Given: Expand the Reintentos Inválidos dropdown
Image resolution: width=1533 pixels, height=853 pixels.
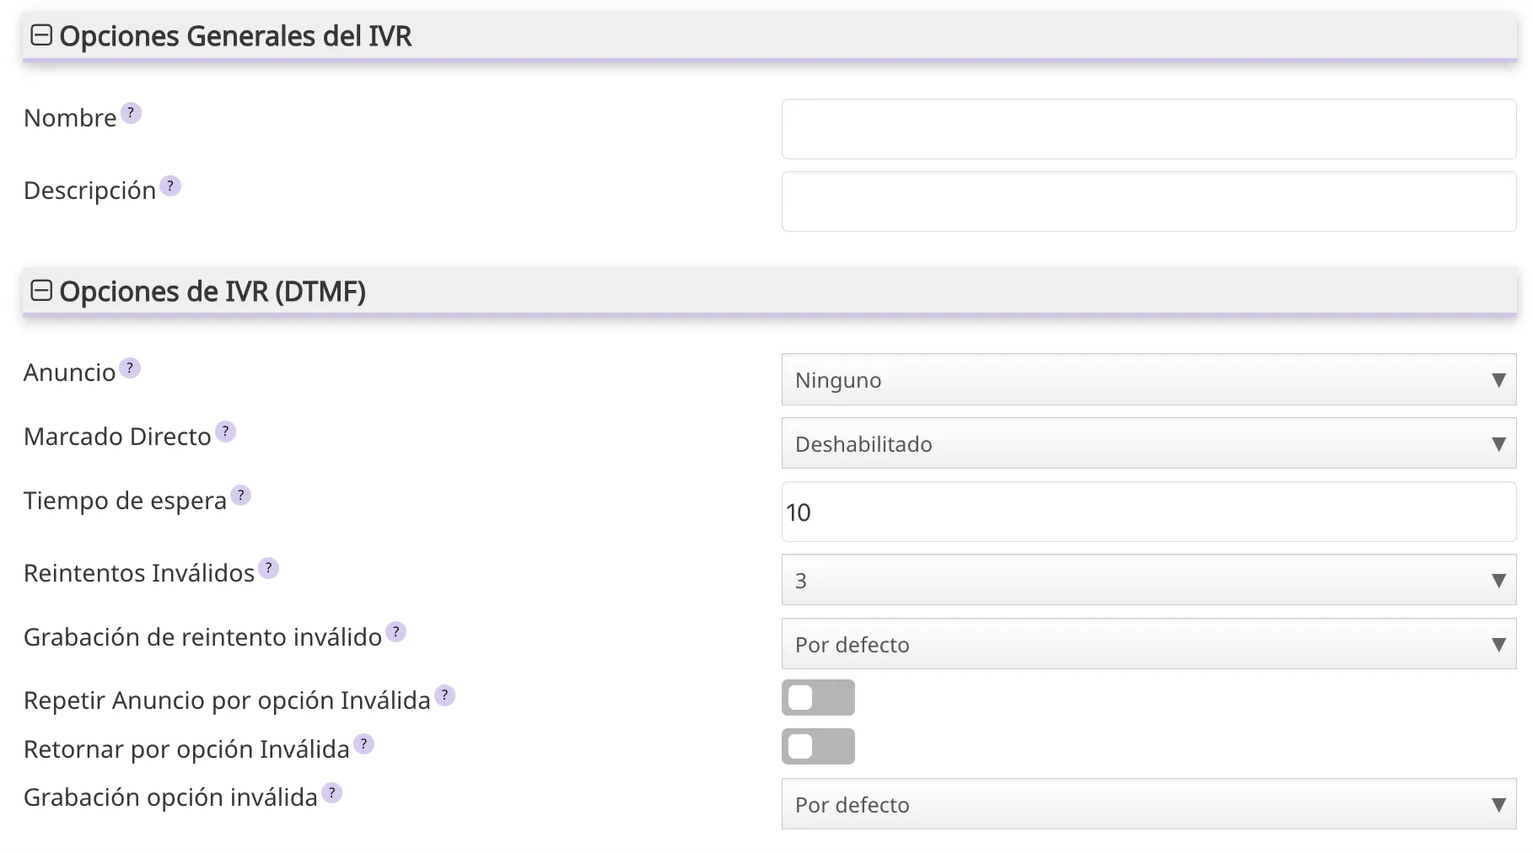Looking at the screenshot, I should tap(1148, 581).
